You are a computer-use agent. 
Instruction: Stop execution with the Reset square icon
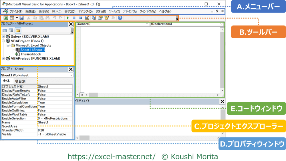click(x=80, y=18)
